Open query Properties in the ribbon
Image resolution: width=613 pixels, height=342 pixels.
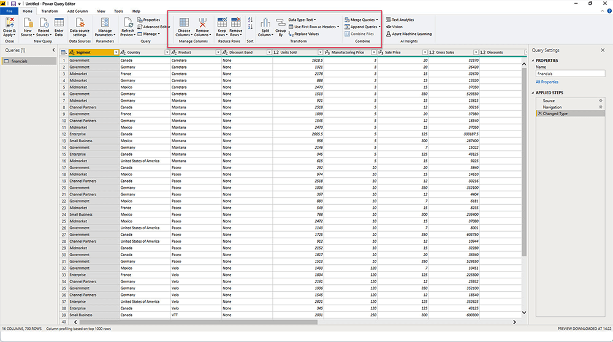148,20
